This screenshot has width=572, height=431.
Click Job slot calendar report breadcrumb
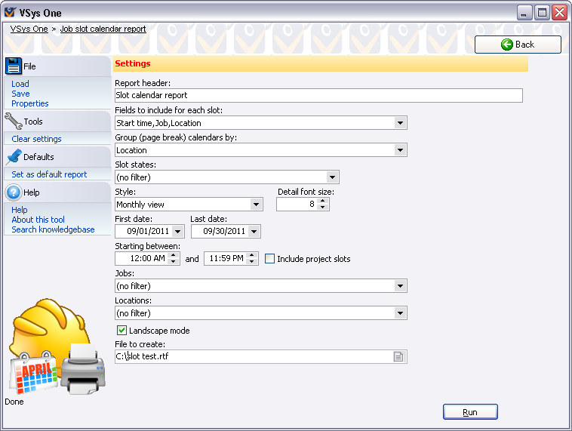[103, 29]
